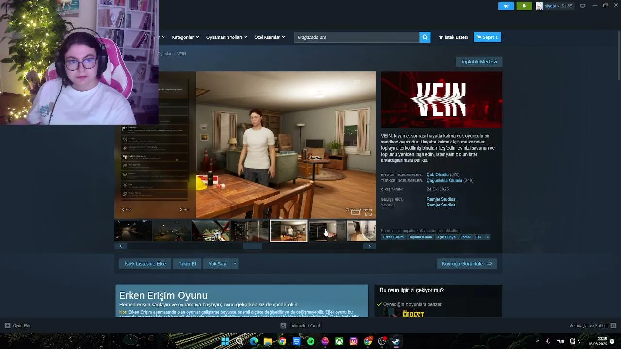Click the $1.85 wallet balance
The image size is (621, 349).
(567, 6)
